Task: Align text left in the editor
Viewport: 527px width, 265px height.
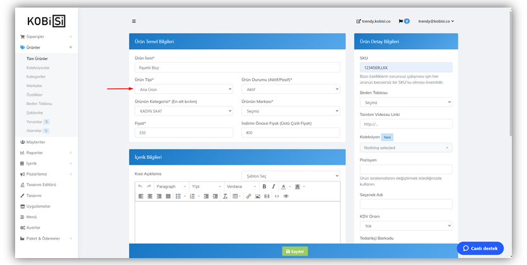Action: pos(141,196)
